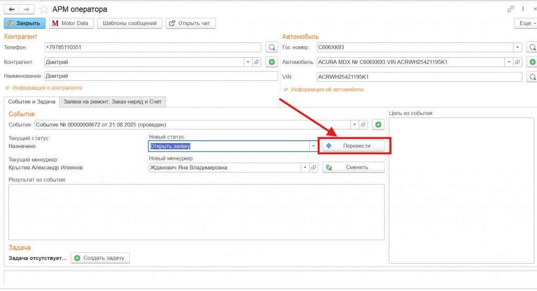Create new Событие using green plus
Image resolution: width=537 pixels, height=291 pixels.
pyautogui.click(x=378, y=125)
